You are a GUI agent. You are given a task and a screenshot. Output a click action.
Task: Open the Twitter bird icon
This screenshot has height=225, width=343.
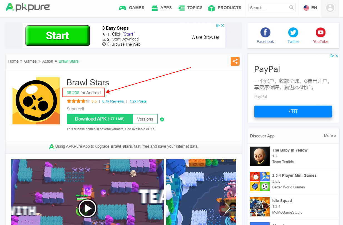[x=293, y=33]
